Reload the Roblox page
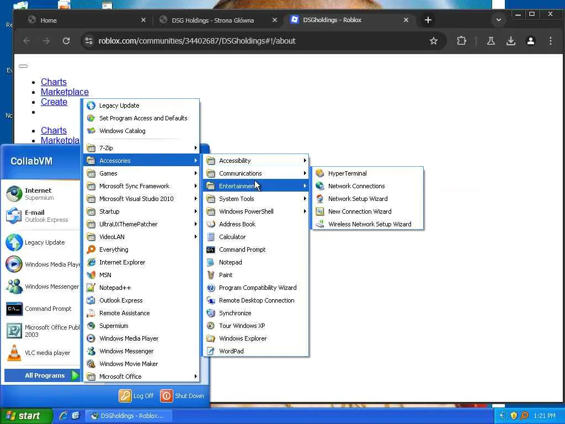 click(66, 41)
